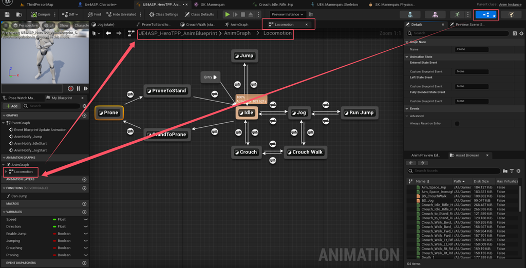The image size is (526, 268).
Task: Switch to Physics asset mode icon
Action: point(511,14)
